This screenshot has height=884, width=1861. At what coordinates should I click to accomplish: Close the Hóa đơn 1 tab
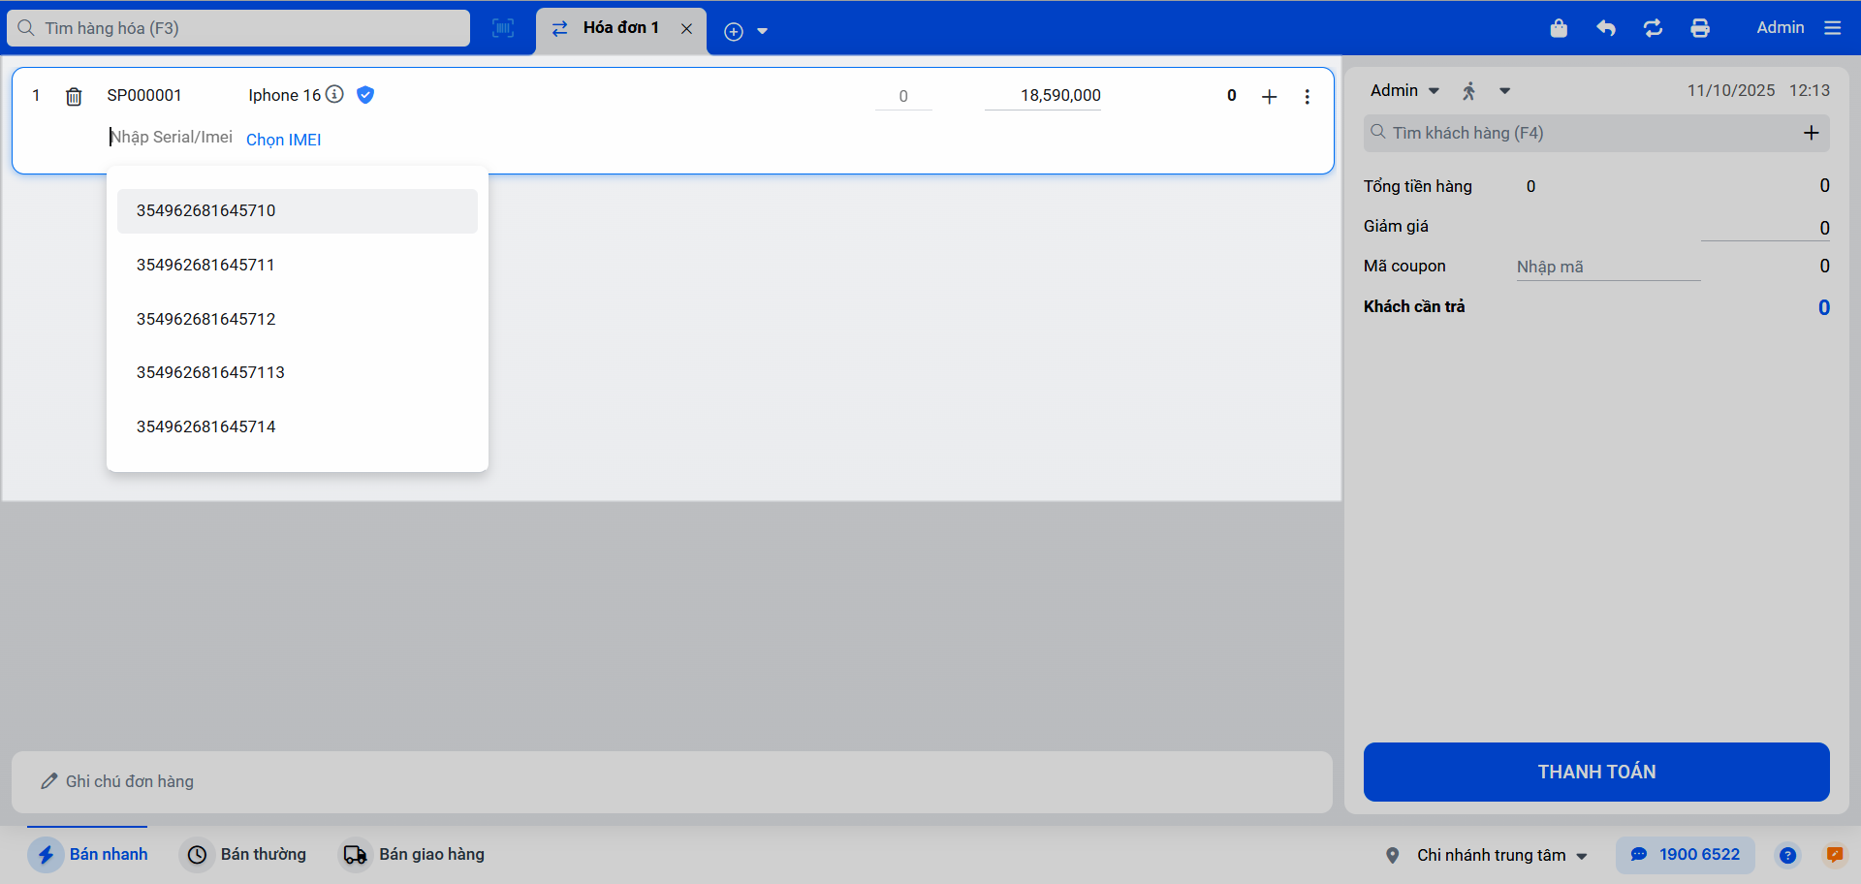[x=686, y=29]
